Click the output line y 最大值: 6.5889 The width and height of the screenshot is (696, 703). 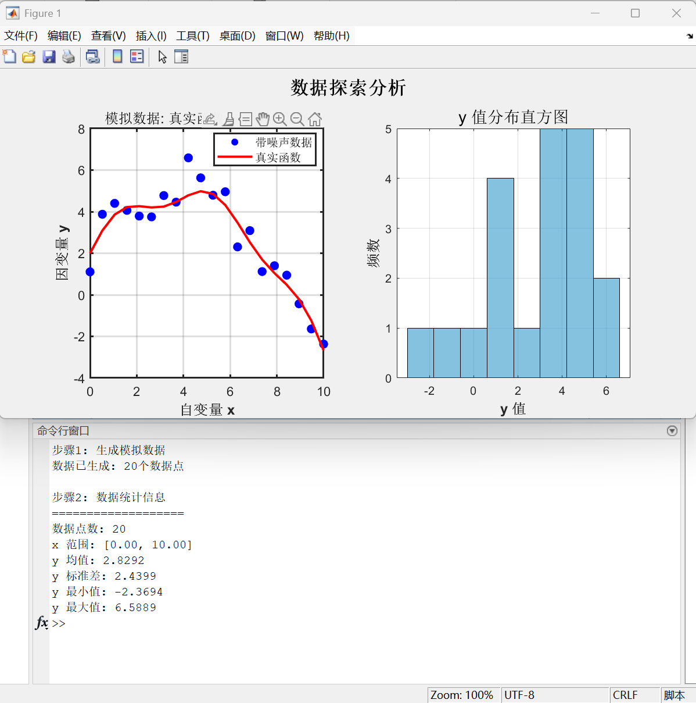(104, 608)
